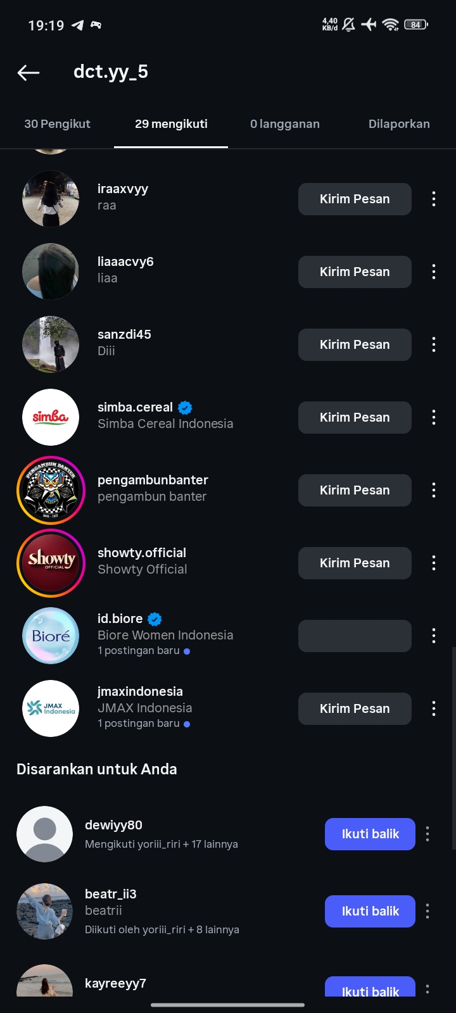Open id.biore Bioré profile picture
456x1013 pixels.
pos(51,636)
